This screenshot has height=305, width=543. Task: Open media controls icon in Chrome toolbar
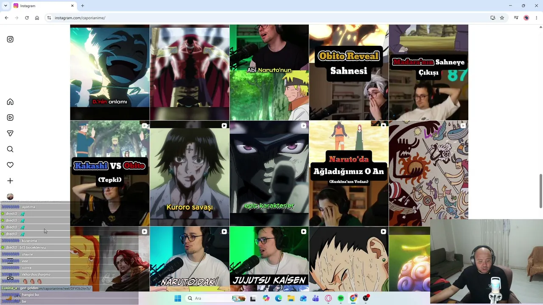[516, 18]
